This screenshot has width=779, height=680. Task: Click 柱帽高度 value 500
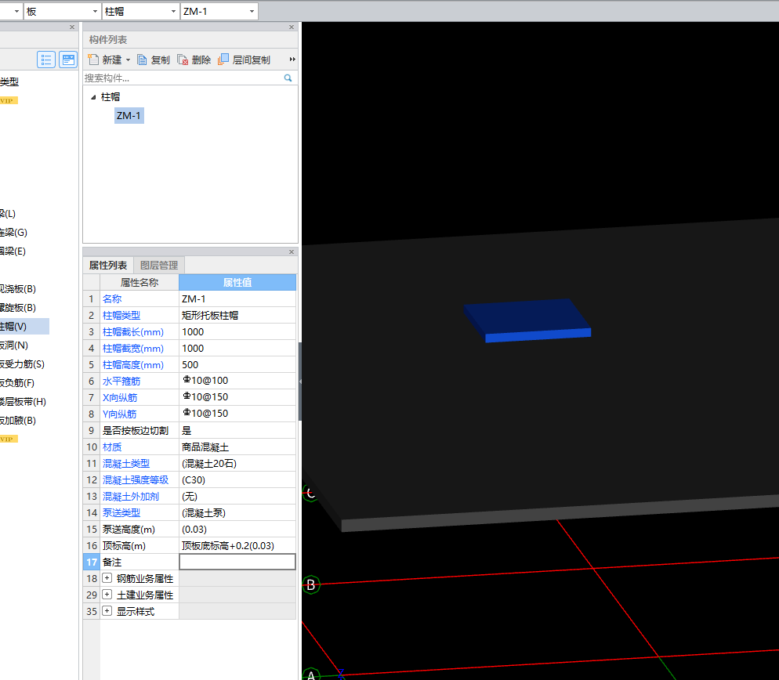tap(237, 364)
